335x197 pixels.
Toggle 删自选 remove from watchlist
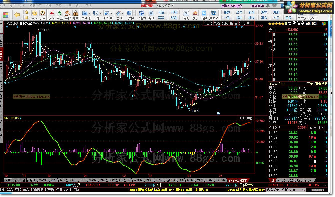tap(208, 23)
